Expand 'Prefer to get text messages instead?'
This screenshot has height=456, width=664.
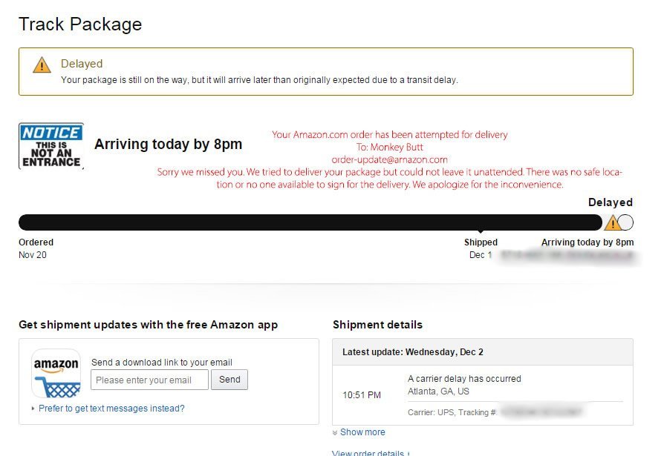[111, 409]
